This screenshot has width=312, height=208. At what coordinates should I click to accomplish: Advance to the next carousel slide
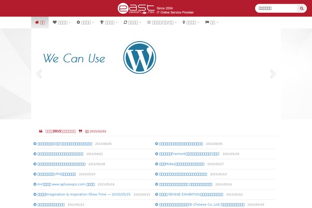click(273, 74)
